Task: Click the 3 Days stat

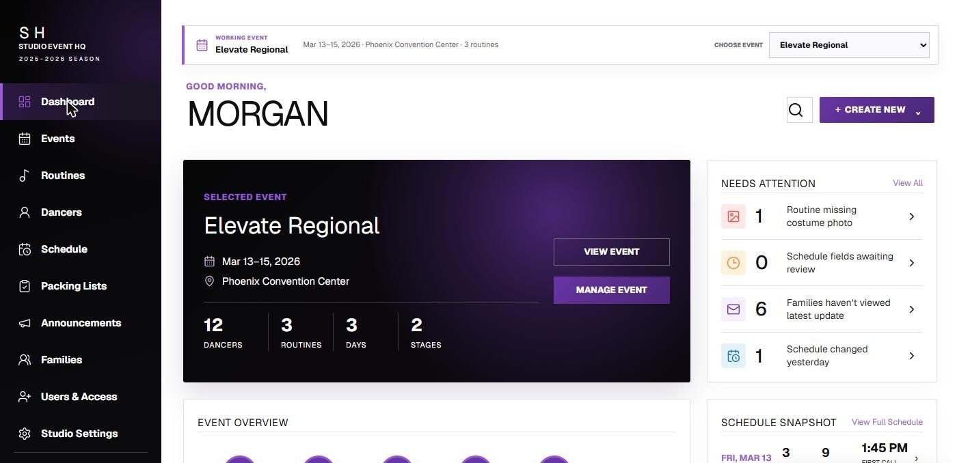Action: (355, 333)
